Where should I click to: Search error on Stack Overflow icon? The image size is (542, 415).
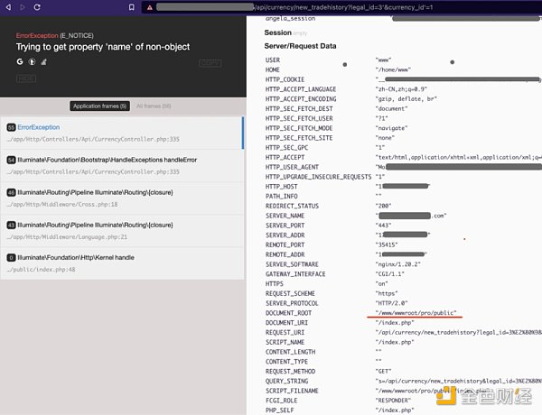(x=45, y=62)
